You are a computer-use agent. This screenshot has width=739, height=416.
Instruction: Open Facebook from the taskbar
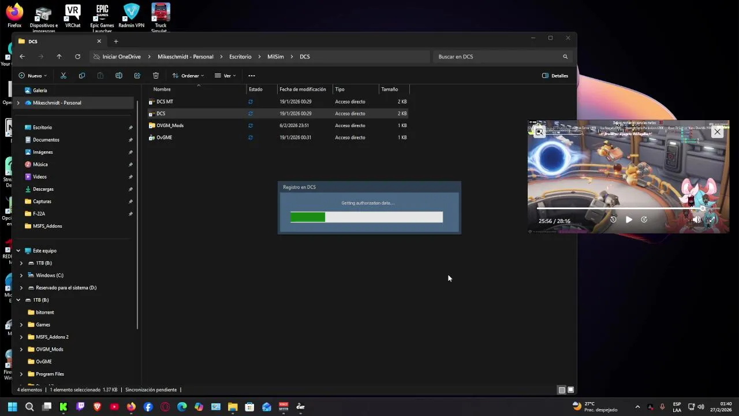[x=148, y=407]
